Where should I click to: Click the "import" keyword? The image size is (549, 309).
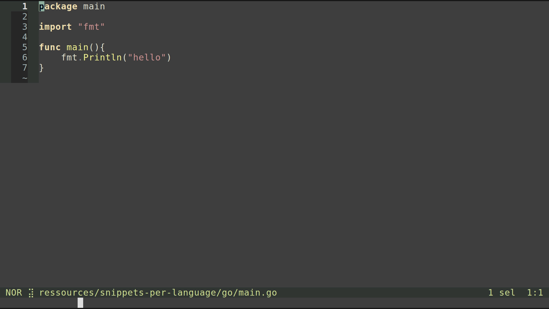pyautogui.click(x=55, y=27)
